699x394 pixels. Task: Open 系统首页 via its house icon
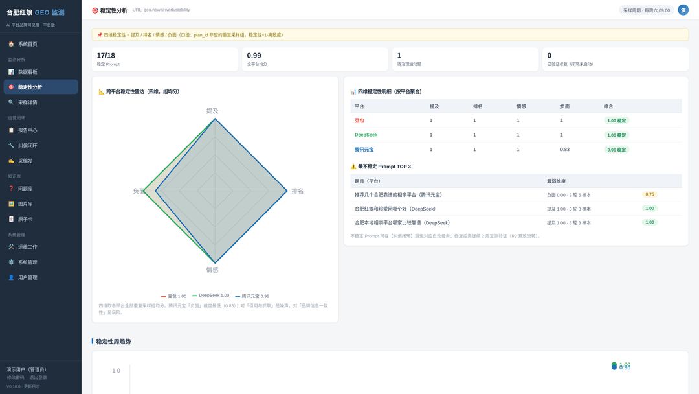point(11,44)
